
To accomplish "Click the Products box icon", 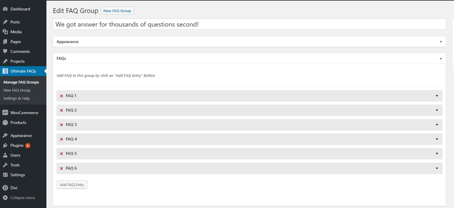I will [5, 122].
